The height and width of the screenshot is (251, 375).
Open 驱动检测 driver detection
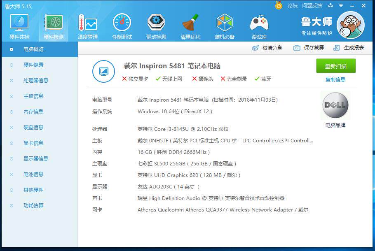pyautogui.click(x=156, y=26)
